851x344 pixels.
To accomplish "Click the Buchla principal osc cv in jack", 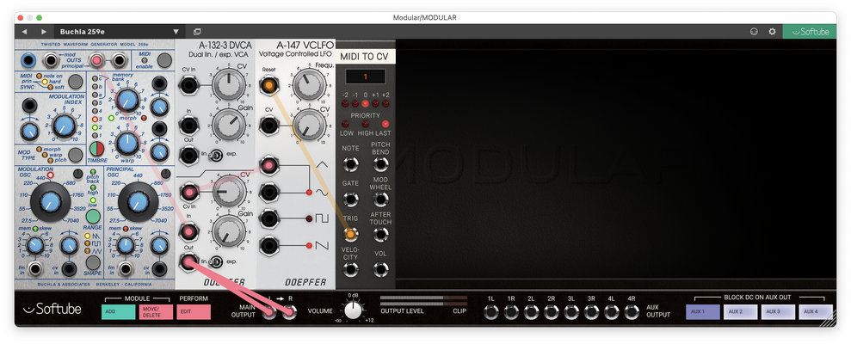I will pyautogui.click(x=159, y=269).
